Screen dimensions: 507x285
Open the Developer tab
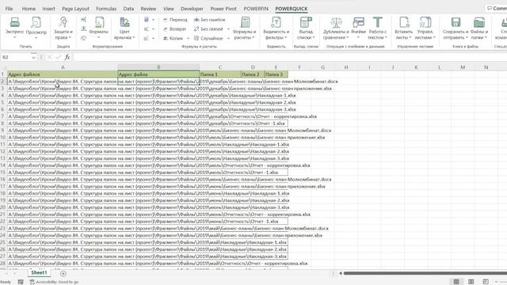(x=192, y=9)
